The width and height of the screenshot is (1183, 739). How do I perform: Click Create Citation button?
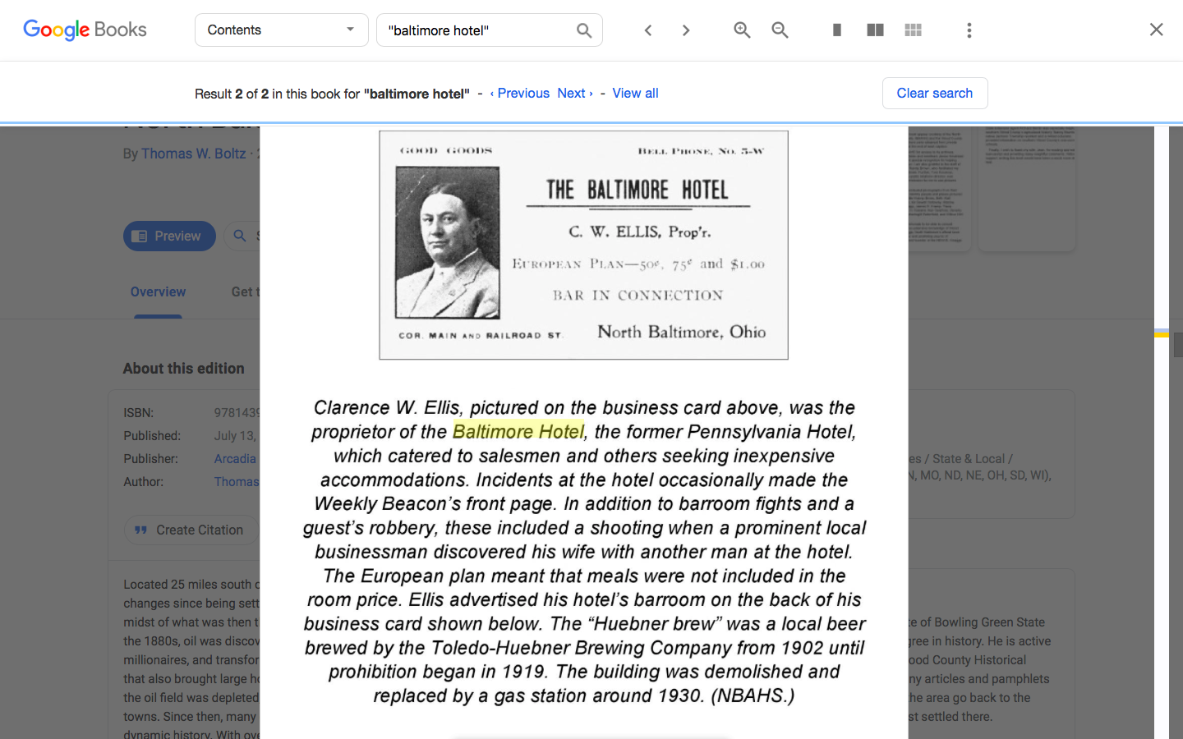pyautogui.click(x=191, y=530)
